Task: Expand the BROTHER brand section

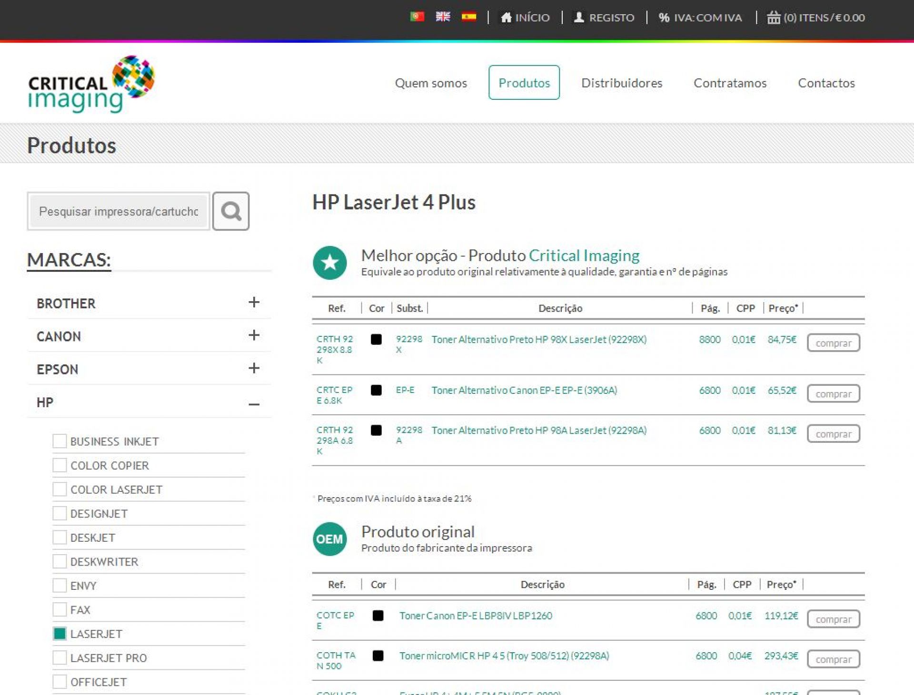Action: pyautogui.click(x=254, y=303)
